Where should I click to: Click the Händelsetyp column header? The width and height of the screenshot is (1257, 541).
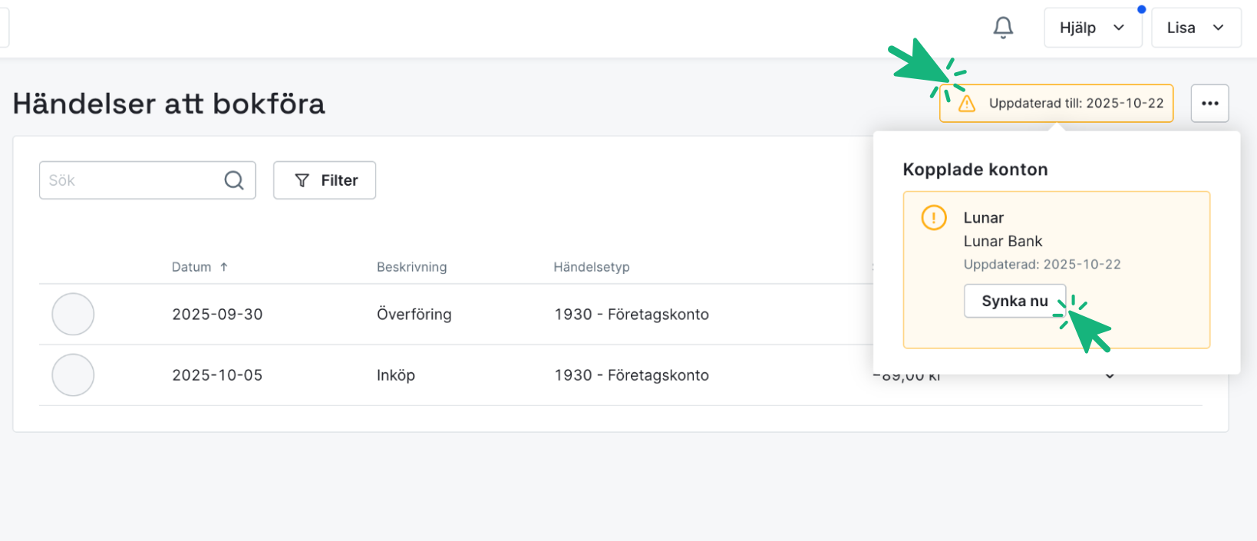click(x=591, y=267)
